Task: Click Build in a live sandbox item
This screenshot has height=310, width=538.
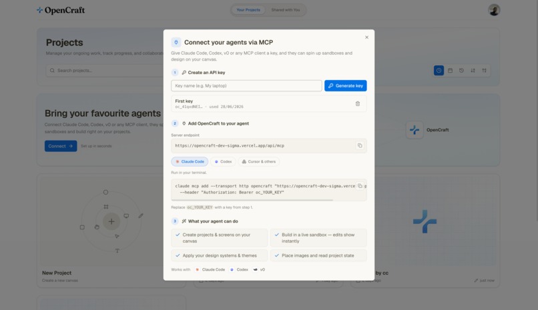Action: [318, 238]
